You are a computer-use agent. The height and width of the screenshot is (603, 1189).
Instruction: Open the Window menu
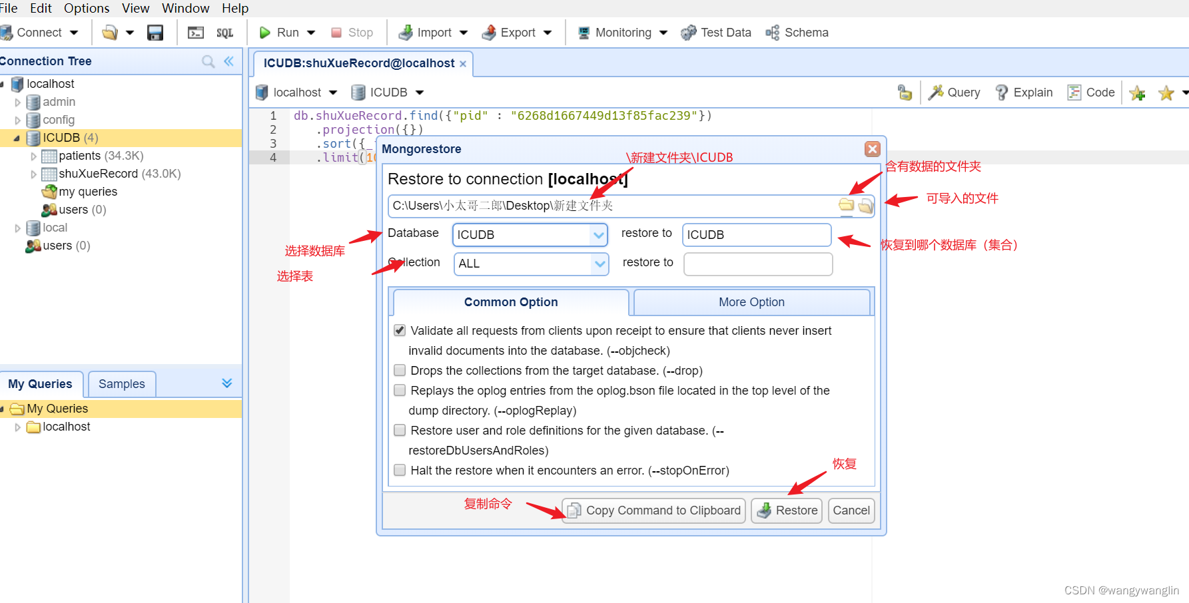coord(186,8)
